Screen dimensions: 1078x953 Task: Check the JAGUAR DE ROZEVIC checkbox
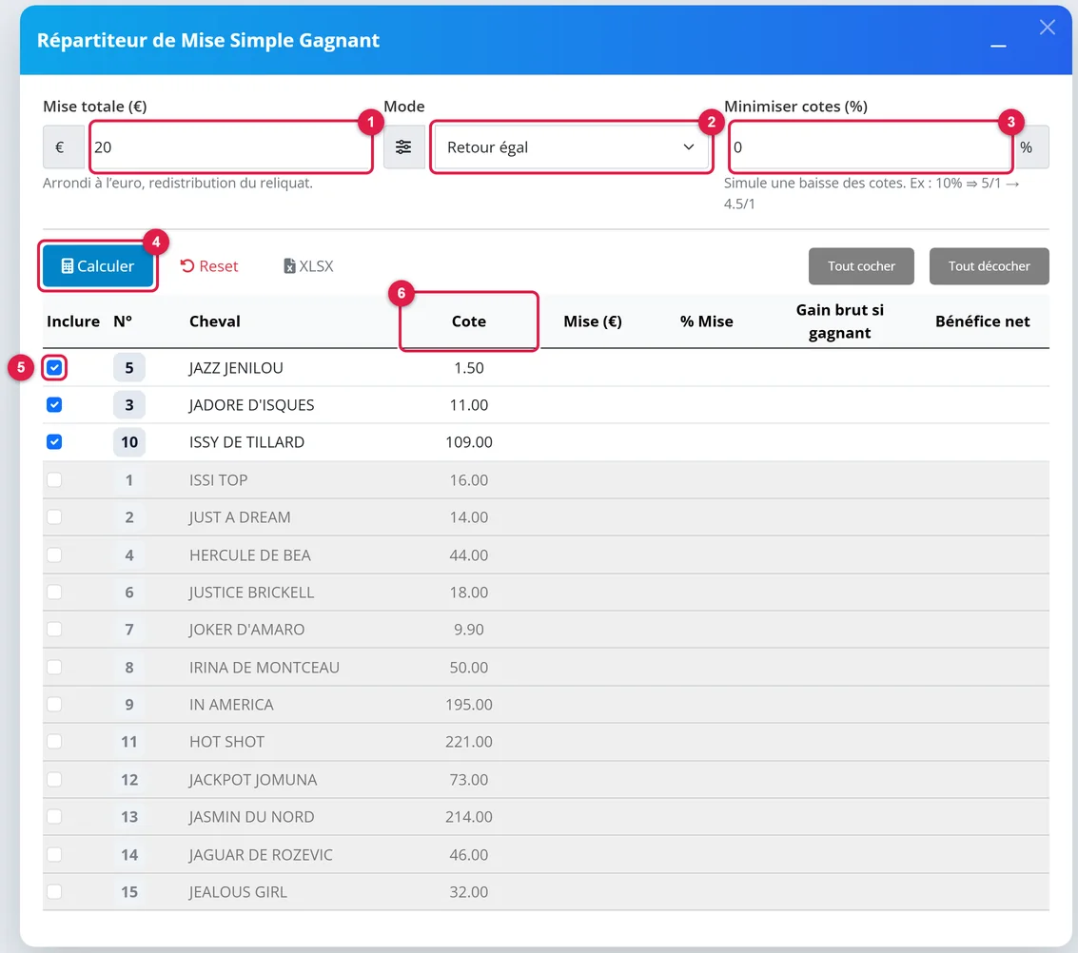point(54,854)
